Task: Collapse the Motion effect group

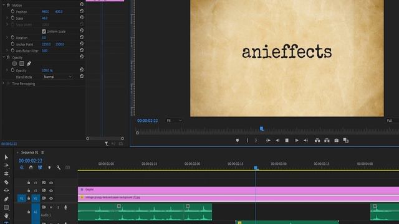Action: tap(4, 5)
